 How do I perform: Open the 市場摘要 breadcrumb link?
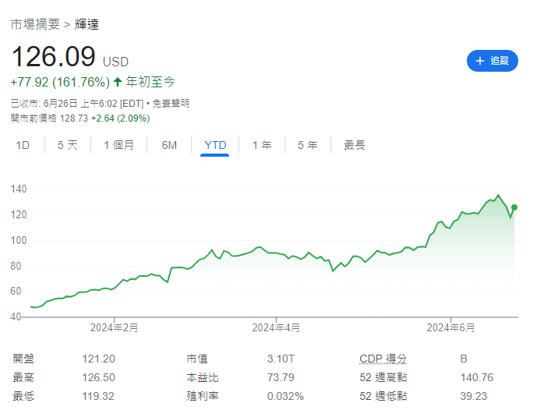tap(35, 24)
